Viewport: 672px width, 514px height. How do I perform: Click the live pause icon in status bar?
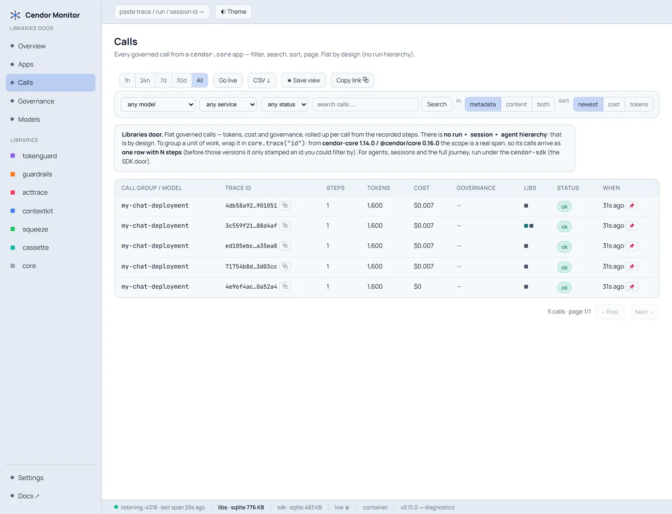(347, 508)
